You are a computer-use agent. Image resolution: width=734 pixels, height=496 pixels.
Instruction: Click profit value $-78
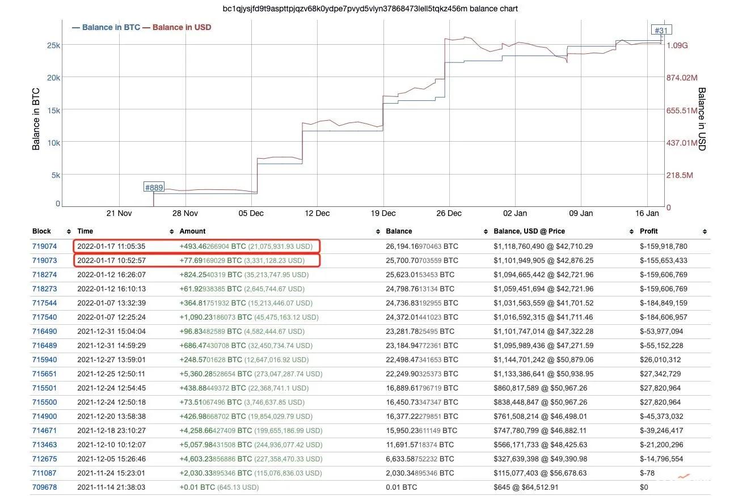pos(648,473)
